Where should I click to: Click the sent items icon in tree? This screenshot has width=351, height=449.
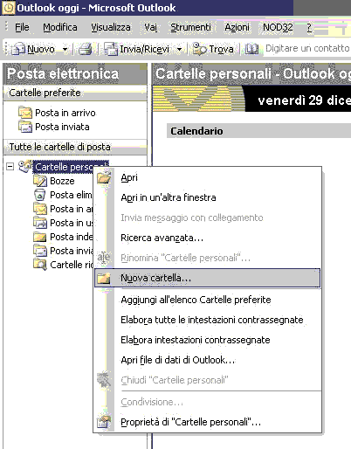point(40,251)
